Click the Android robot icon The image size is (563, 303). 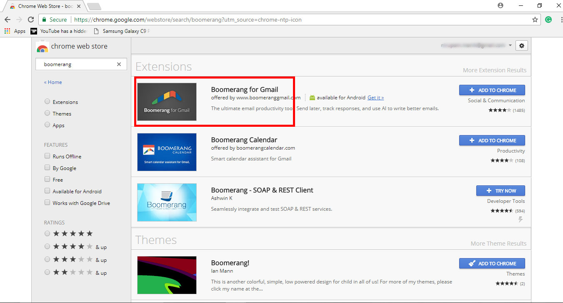(312, 98)
